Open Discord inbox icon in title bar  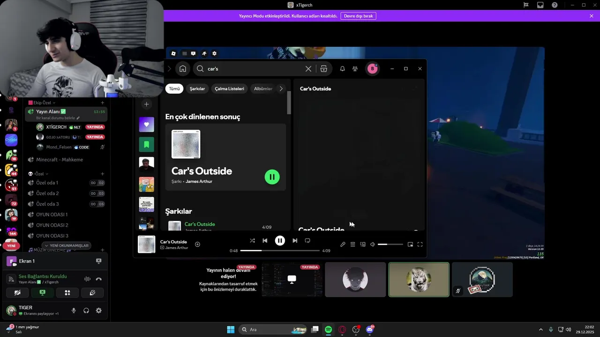(540, 5)
